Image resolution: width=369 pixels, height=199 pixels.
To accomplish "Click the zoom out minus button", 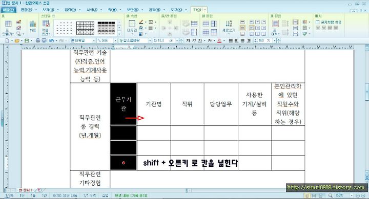I will tap(358, 195).
